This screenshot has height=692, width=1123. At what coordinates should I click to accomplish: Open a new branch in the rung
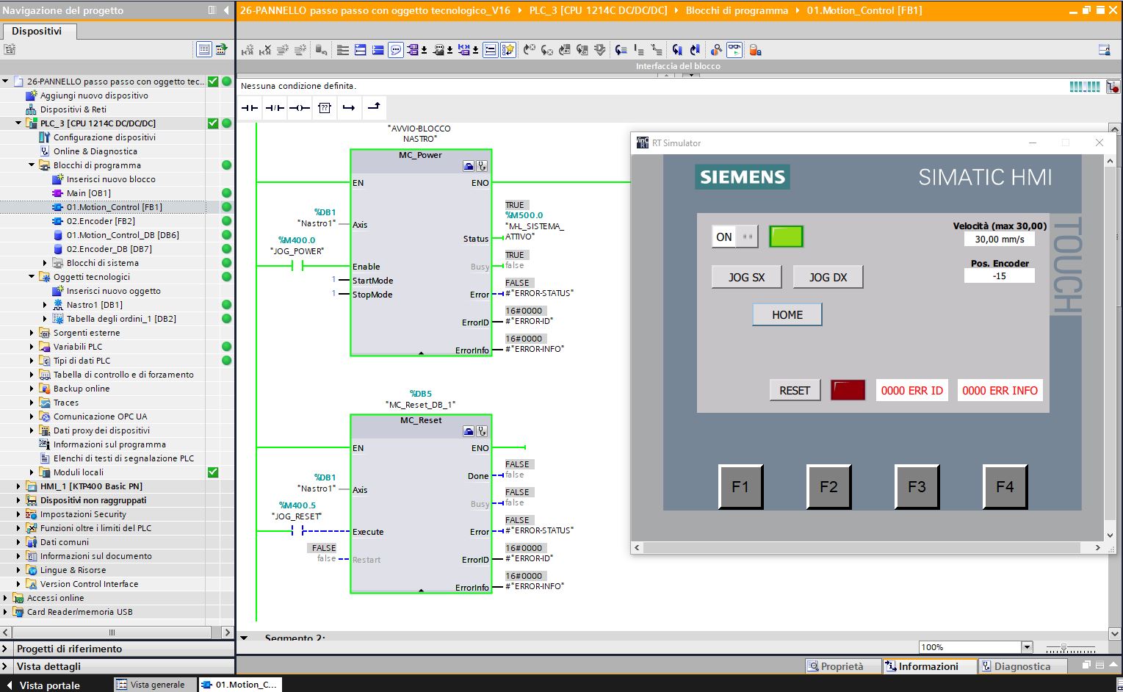[x=349, y=107]
